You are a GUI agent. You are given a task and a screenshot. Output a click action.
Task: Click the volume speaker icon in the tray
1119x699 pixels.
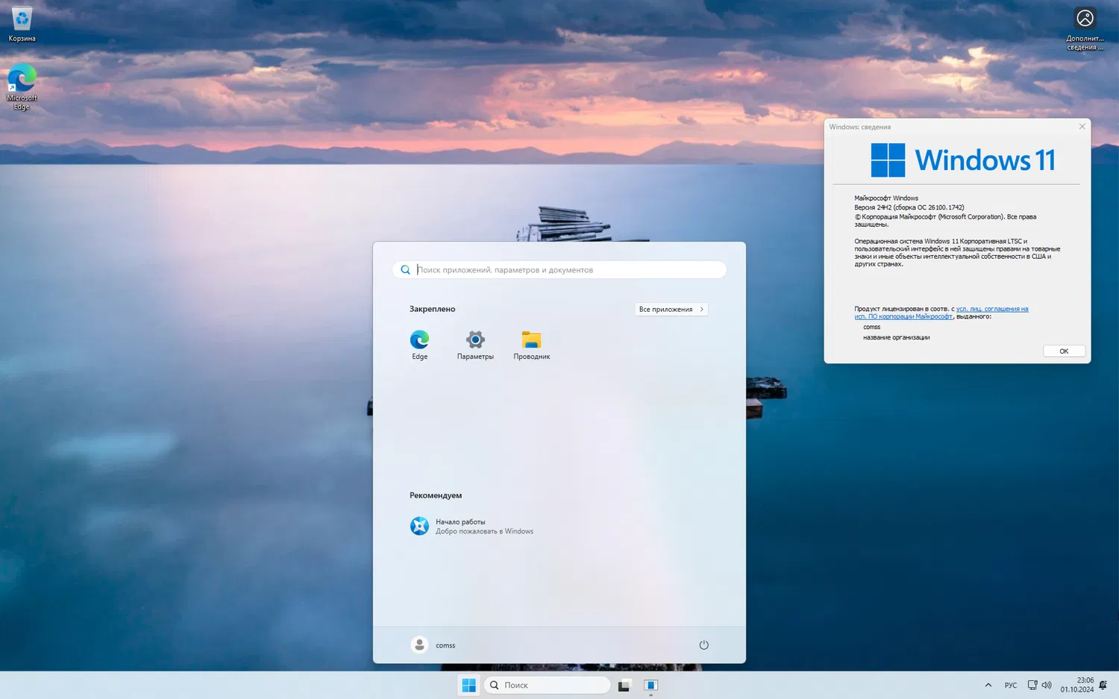click(1047, 685)
